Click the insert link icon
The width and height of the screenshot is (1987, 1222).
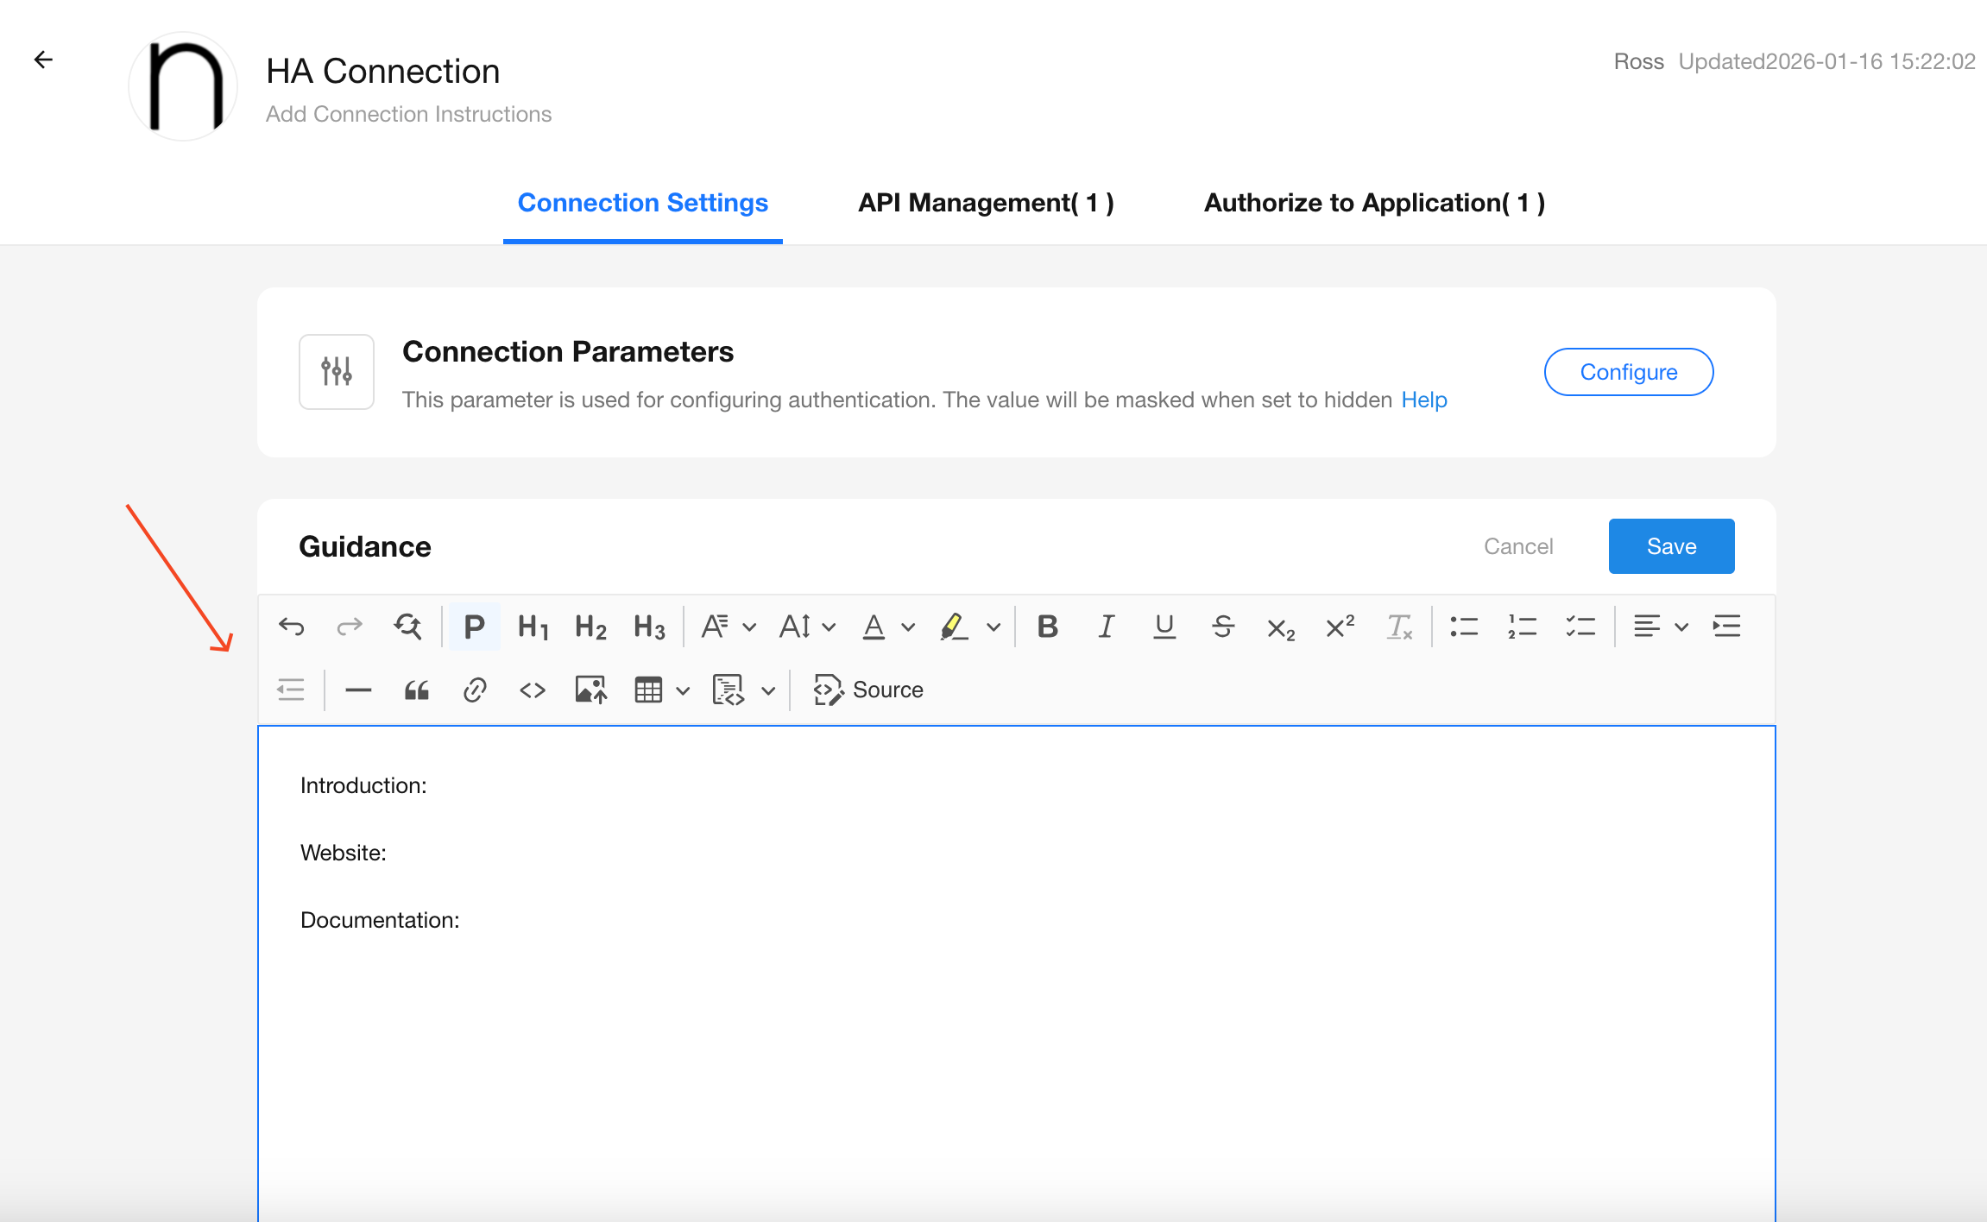click(x=475, y=690)
